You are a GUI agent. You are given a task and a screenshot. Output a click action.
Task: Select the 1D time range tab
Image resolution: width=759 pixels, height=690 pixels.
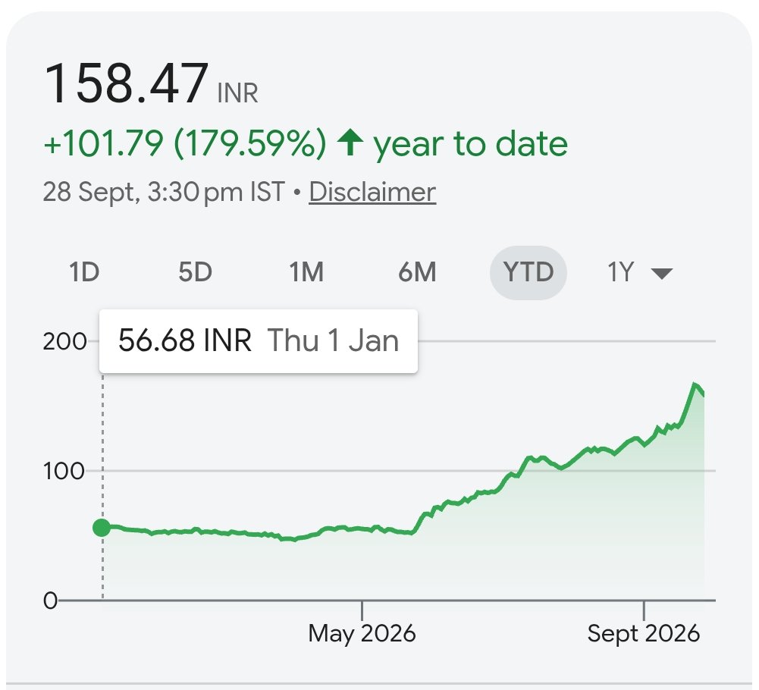click(x=84, y=272)
